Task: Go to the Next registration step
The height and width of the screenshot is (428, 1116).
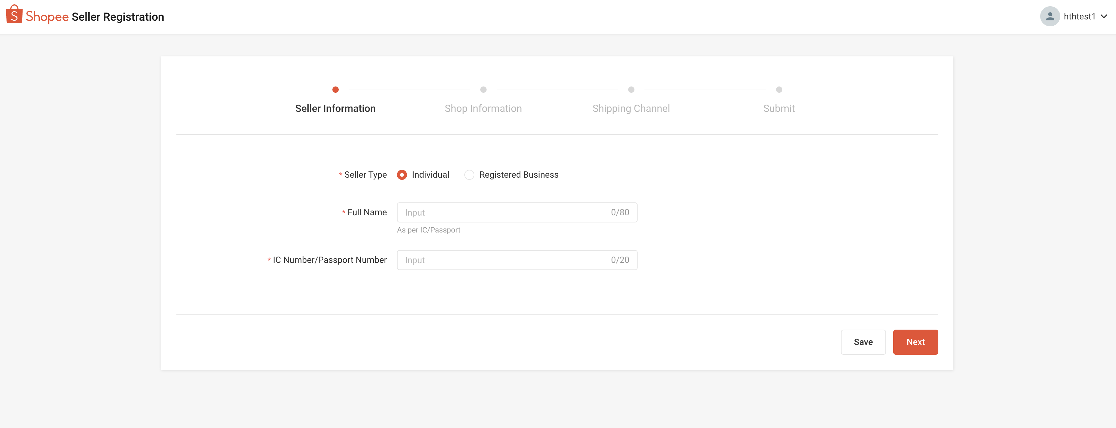Action: tap(915, 342)
